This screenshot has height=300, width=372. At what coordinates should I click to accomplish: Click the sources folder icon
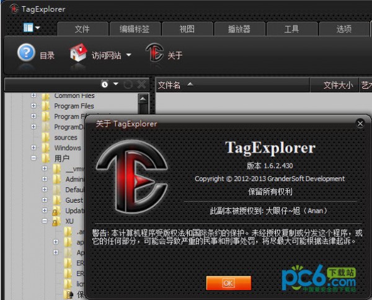(45, 138)
